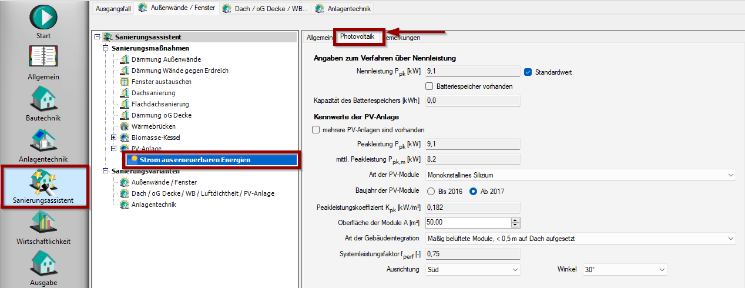Click icon beside Biomasse-Kessel

124,138
